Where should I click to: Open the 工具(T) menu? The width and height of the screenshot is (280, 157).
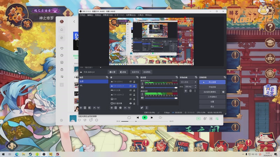[x=140, y=15]
